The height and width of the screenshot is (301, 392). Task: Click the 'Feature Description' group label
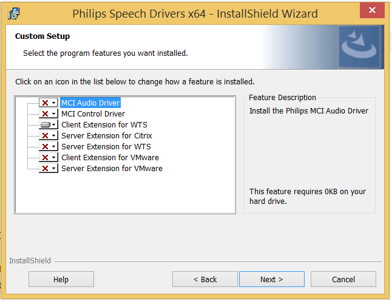(282, 98)
